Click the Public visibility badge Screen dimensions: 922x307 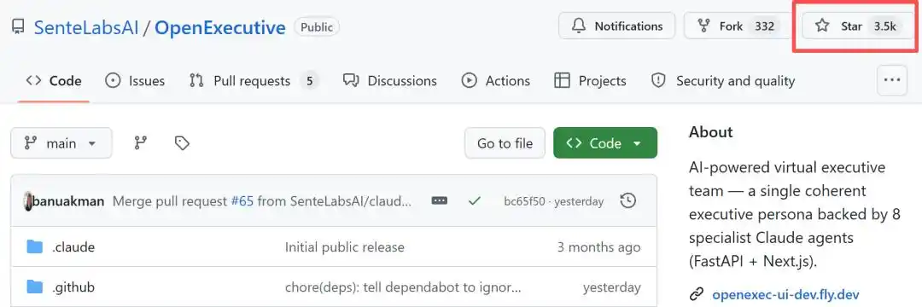(317, 27)
